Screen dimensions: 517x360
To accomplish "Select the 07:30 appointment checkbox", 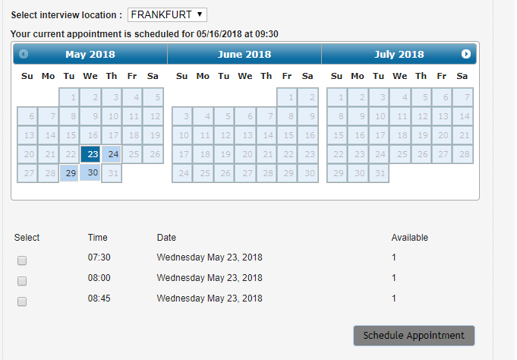I will 22,261.
